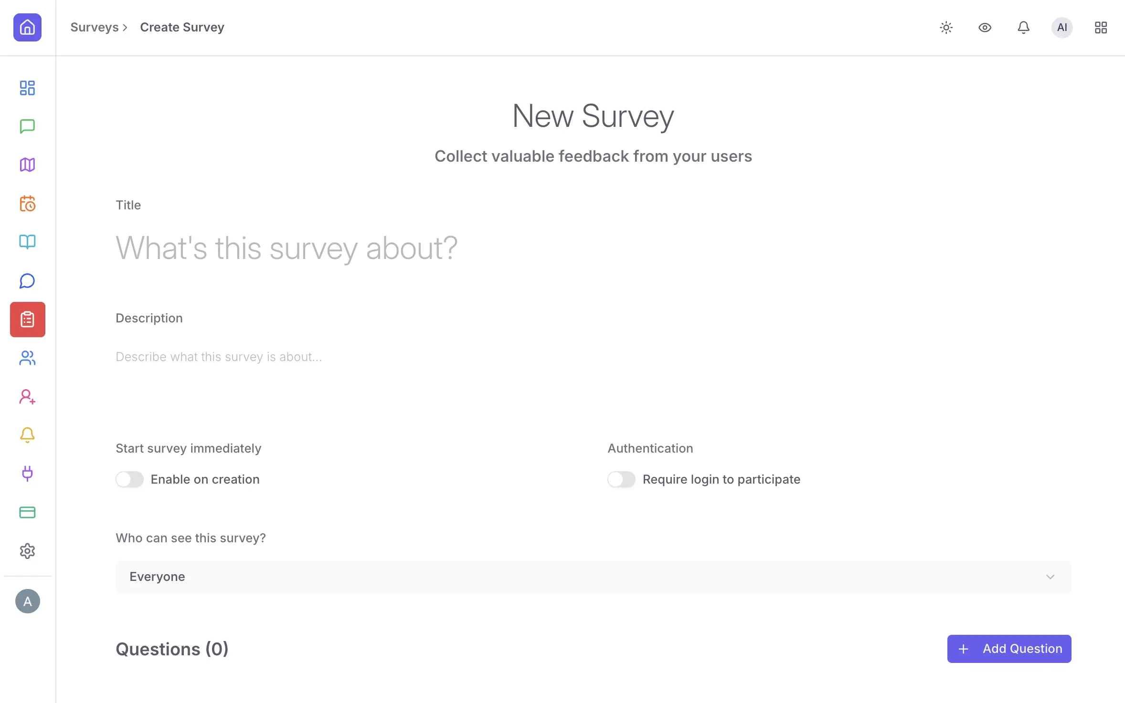Navigate to Surveys via the breadcrumb
This screenshot has height=703, width=1125.
click(95, 27)
